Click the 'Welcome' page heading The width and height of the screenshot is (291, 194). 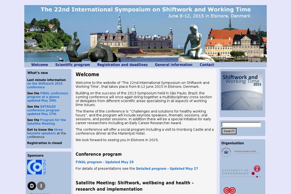(x=87, y=74)
